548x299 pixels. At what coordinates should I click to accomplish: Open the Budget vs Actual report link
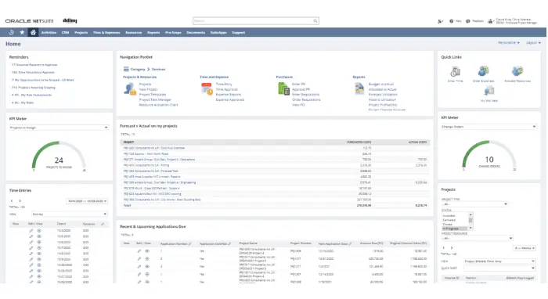click(x=381, y=85)
